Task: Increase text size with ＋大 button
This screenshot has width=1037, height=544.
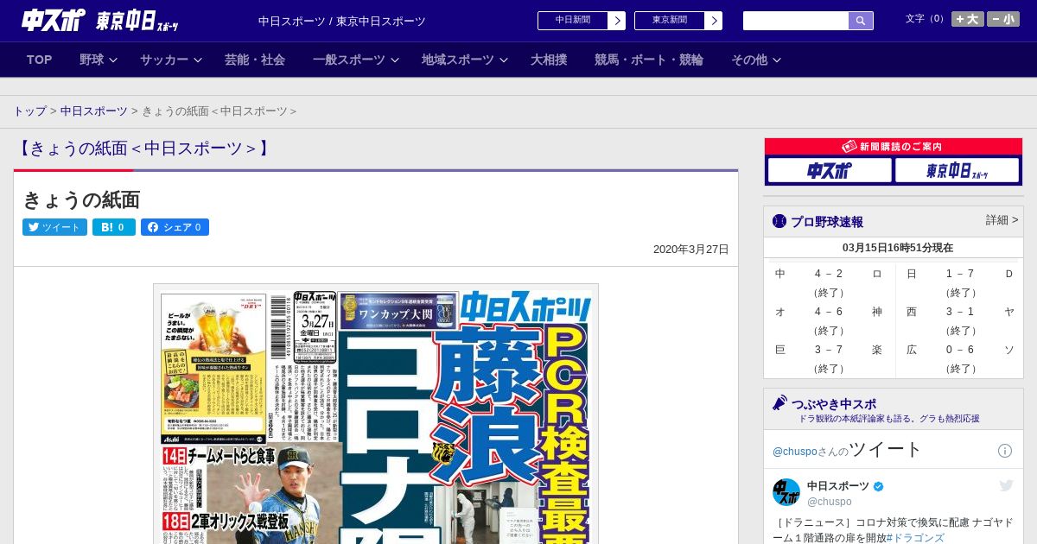Action: pyautogui.click(x=967, y=19)
